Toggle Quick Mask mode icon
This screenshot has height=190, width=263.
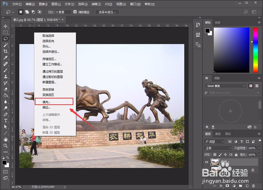click(6, 172)
